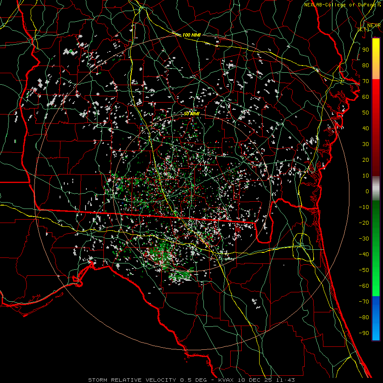
Task: Click the -20 value on the velocity legend
Action: point(364,223)
